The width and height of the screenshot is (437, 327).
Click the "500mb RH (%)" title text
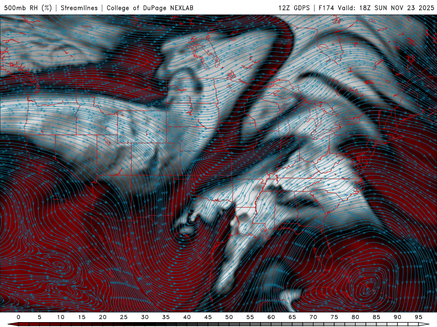pos(28,8)
